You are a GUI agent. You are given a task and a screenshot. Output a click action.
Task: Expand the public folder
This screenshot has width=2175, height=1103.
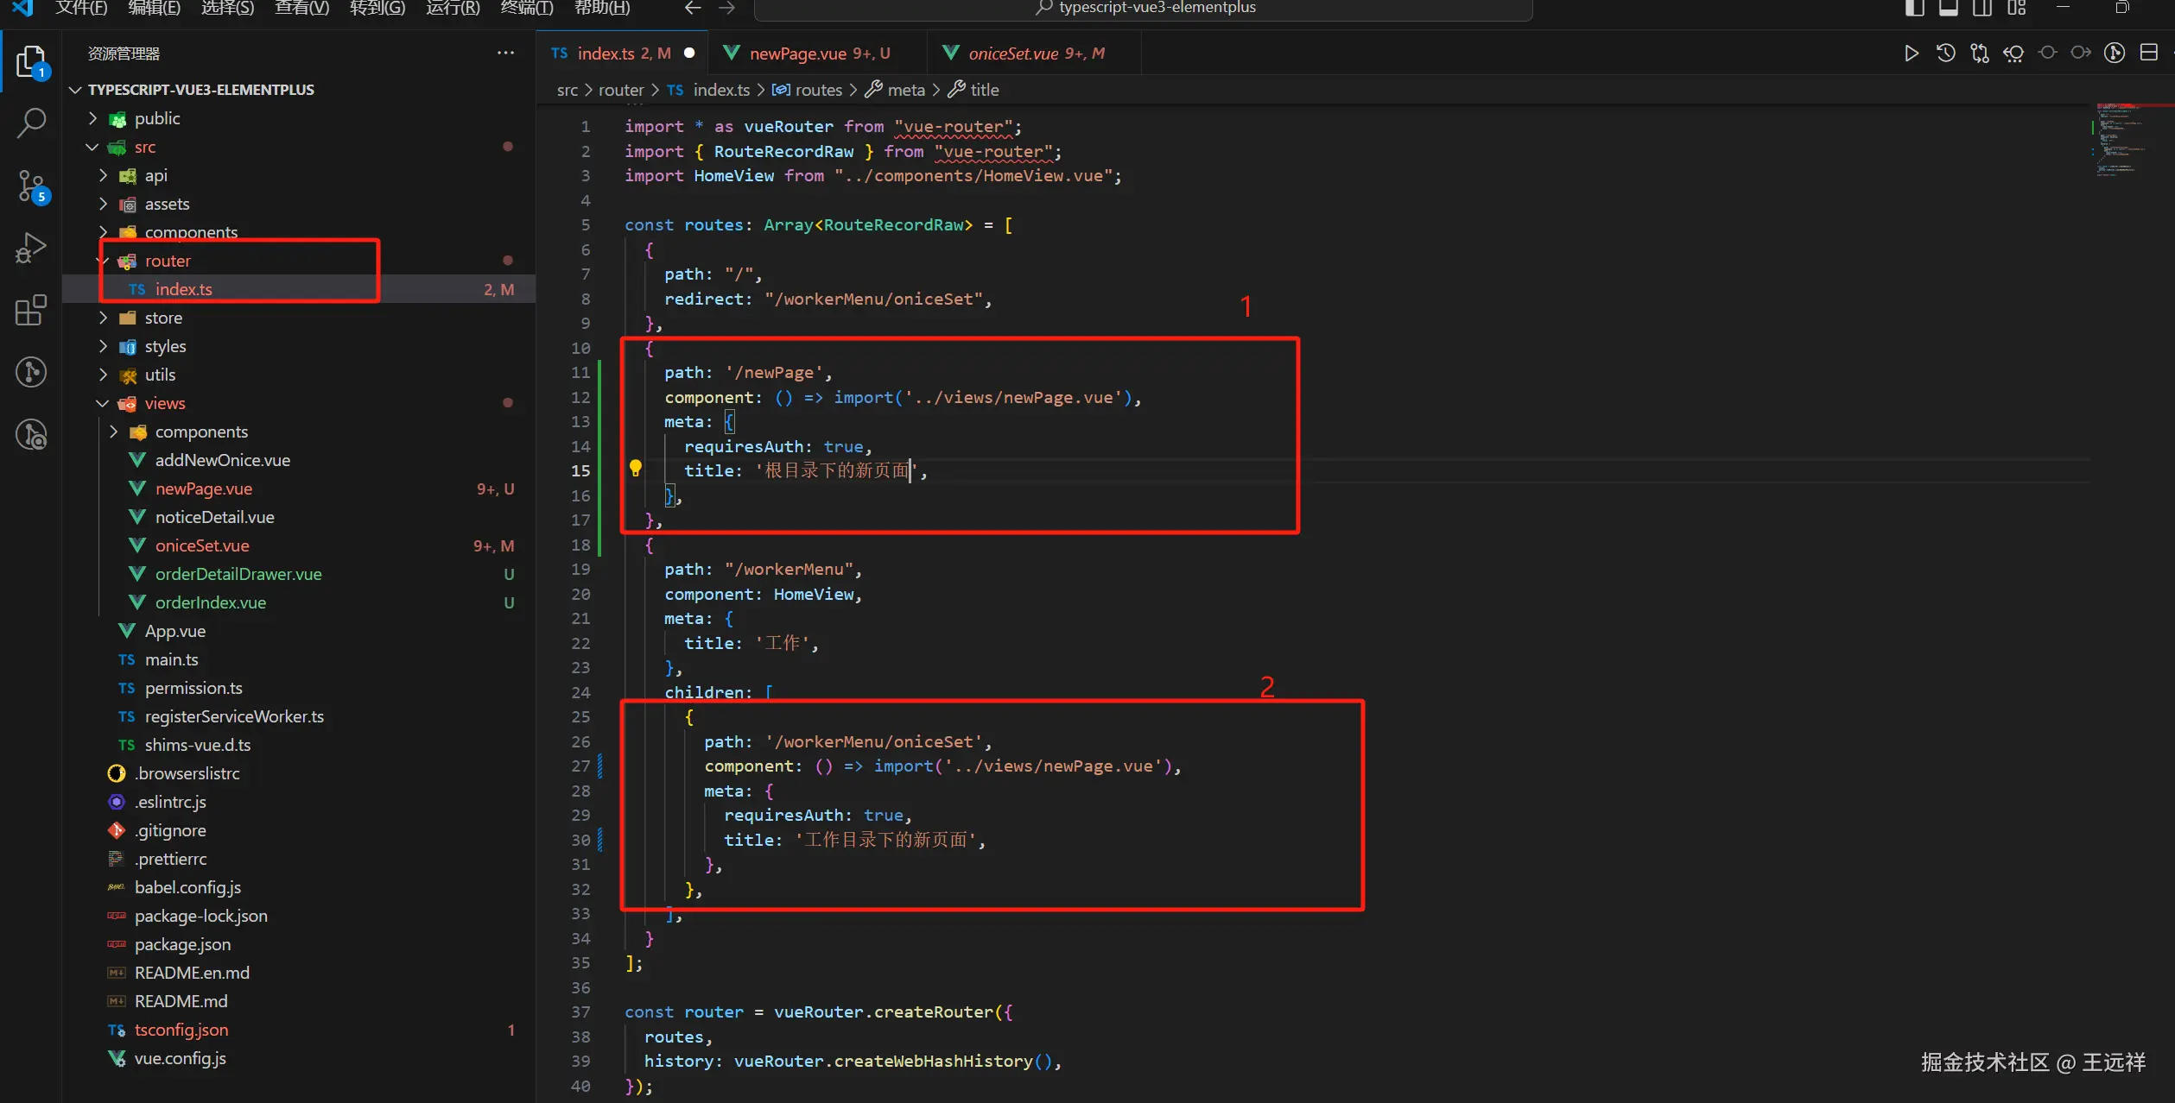click(x=156, y=118)
